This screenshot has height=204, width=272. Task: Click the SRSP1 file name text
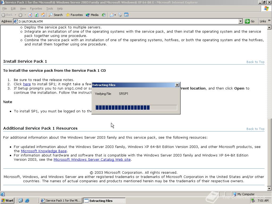pos(124,94)
